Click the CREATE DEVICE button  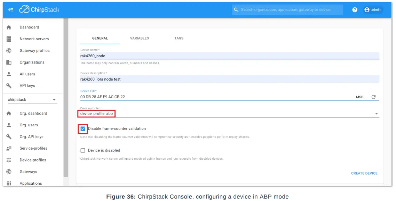point(364,173)
